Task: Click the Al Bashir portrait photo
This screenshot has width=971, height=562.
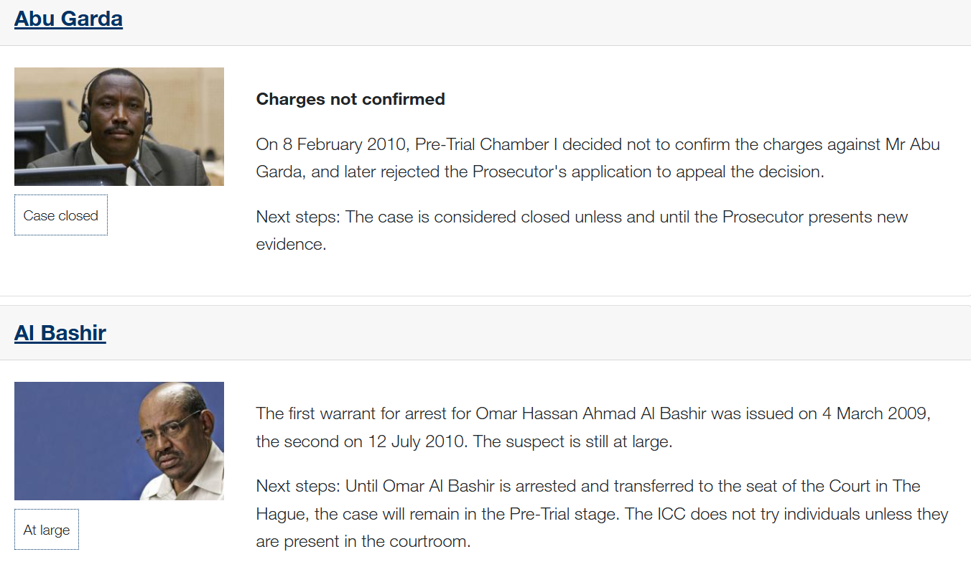Action: click(119, 441)
